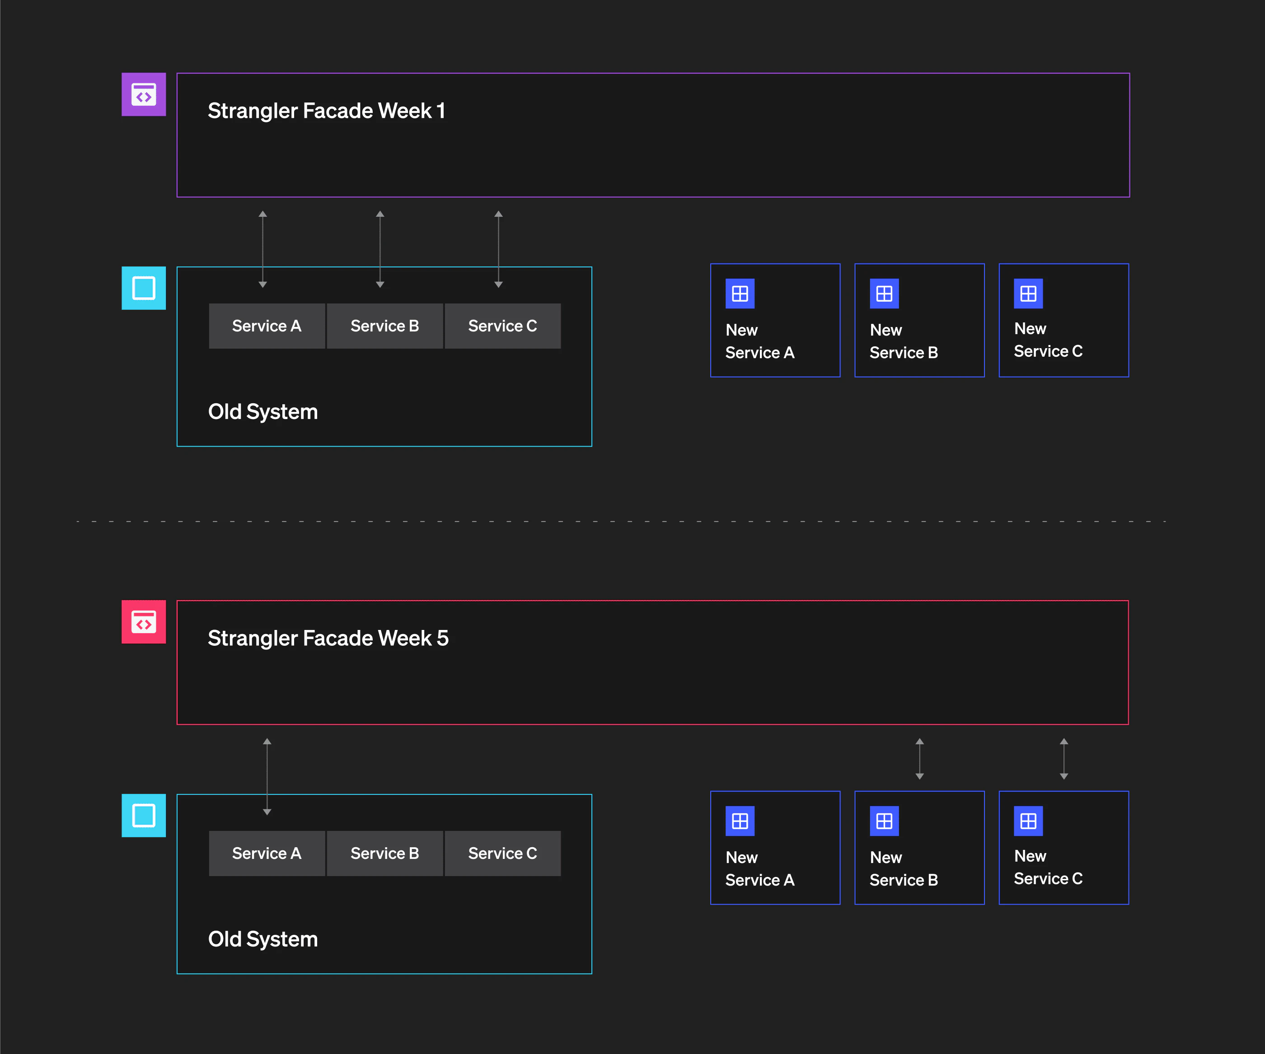Click the bottom cyan square icon
The height and width of the screenshot is (1054, 1265).
click(x=143, y=816)
